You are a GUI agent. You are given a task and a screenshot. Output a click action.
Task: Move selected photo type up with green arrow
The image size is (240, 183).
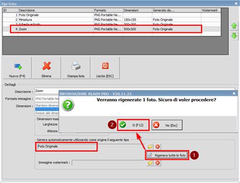click(x=234, y=26)
